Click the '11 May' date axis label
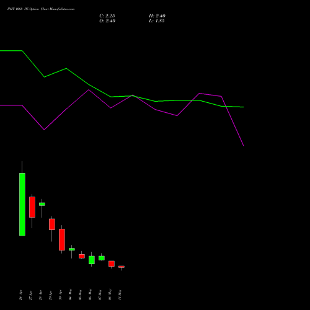The width and height of the screenshot is (310, 310). point(120,294)
